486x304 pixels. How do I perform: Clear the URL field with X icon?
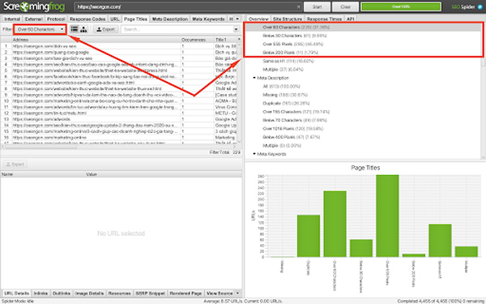[x=298, y=6]
